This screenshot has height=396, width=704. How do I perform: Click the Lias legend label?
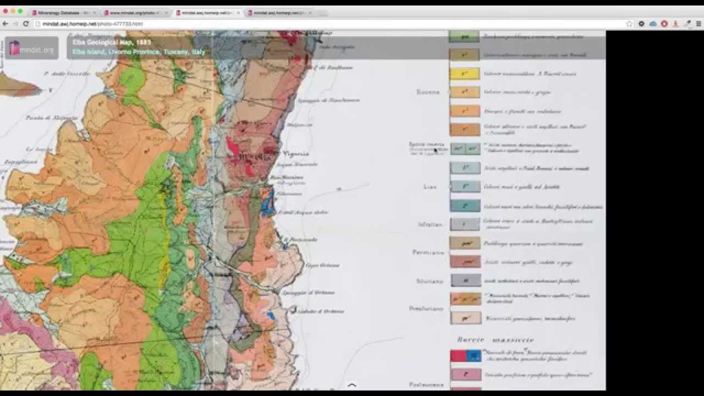coord(430,187)
